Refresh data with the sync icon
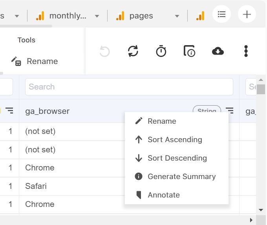Image resolution: width=267 pixels, height=225 pixels. click(x=133, y=51)
